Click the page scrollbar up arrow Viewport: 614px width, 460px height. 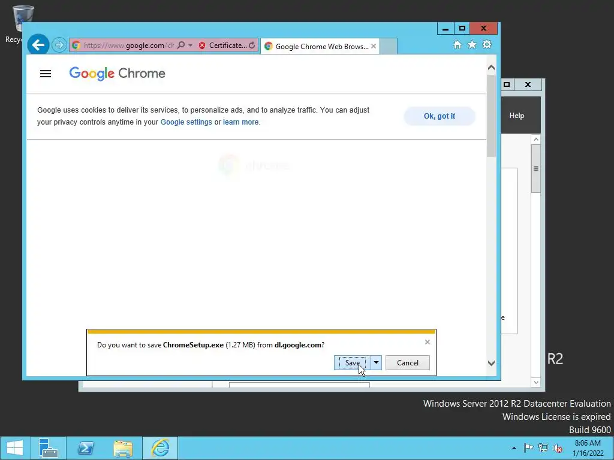tap(492, 68)
